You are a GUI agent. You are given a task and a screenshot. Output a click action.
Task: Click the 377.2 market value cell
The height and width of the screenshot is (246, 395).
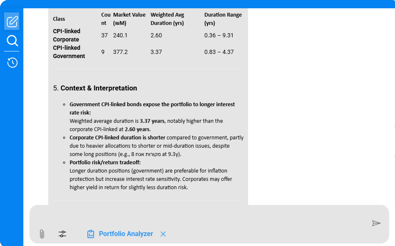[120, 52]
